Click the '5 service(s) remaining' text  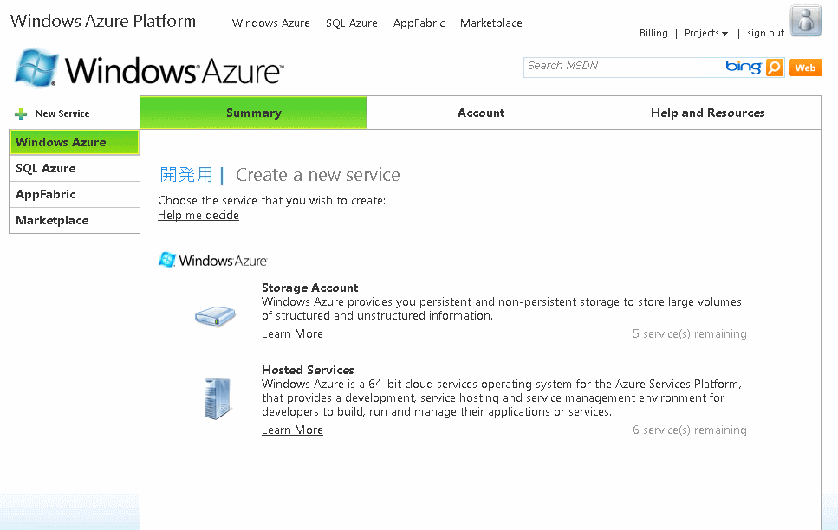pyautogui.click(x=690, y=334)
